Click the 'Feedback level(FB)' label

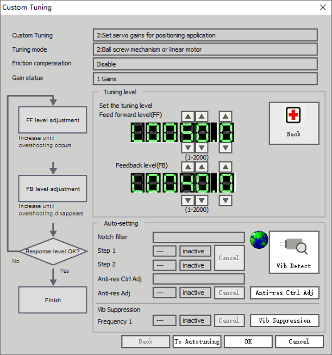coord(142,165)
